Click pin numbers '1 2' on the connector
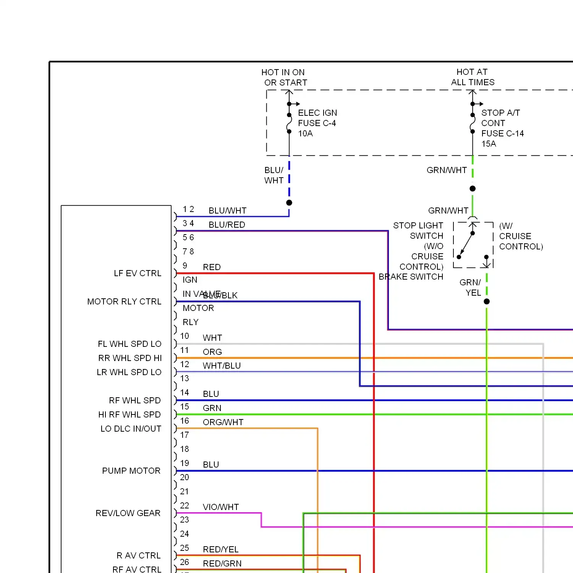The width and height of the screenshot is (573, 573). point(188,209)
